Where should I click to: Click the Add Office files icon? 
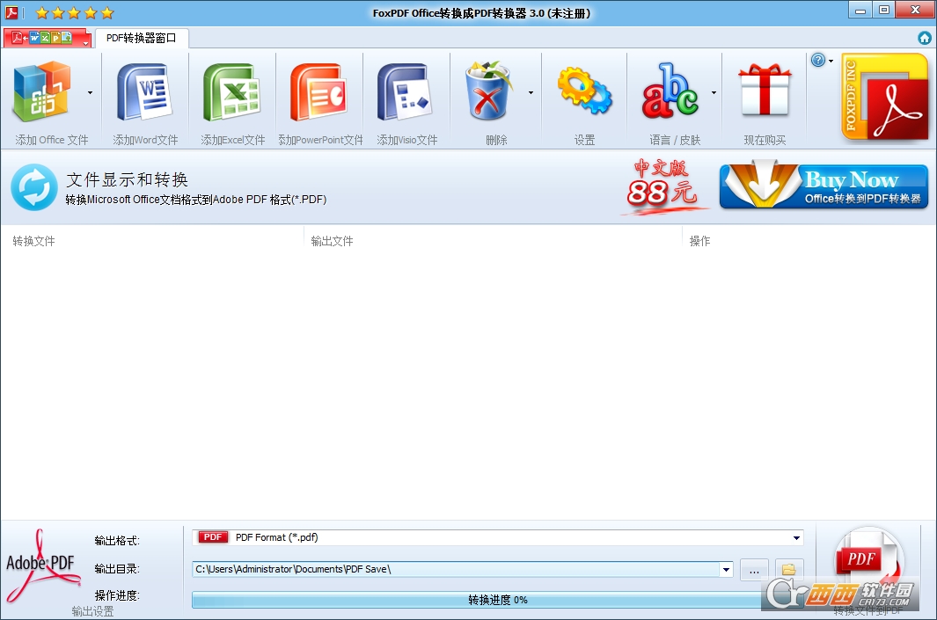click(42, 92)
